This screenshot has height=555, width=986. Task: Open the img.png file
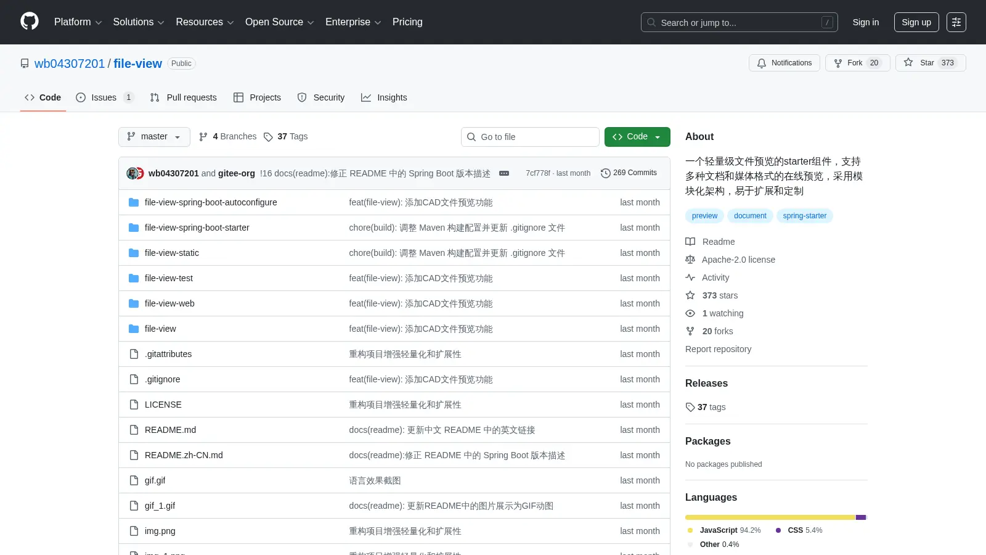coord(160,531)
